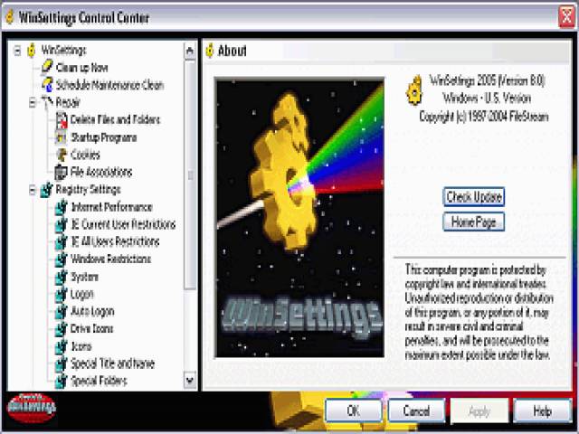Click the Special Title and Name icon
Viewport: 579px width, 434px height.
pyautogui.click(x=61, y=363)
